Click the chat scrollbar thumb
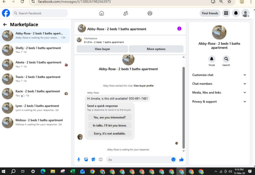 pos(184,107)
